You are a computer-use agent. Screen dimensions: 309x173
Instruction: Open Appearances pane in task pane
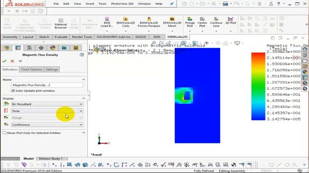coord(305,72)
